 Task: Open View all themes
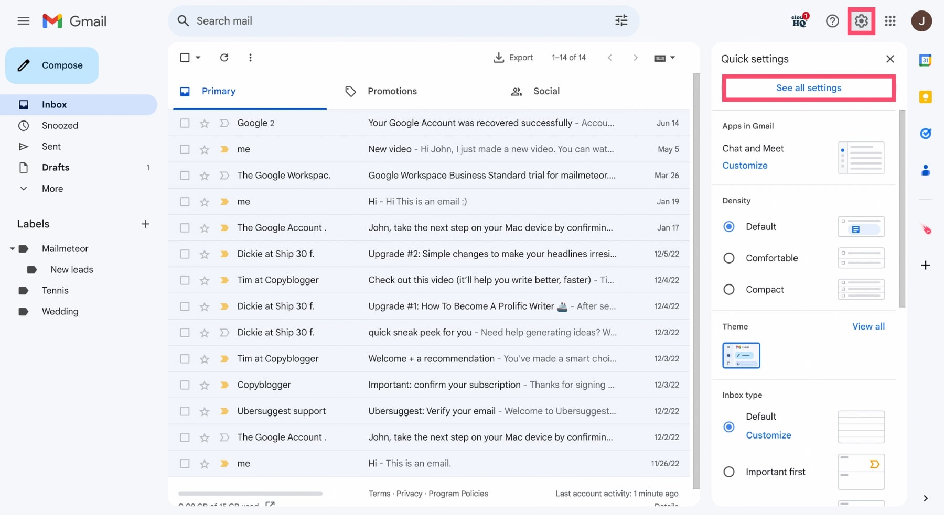click(868, 326)
